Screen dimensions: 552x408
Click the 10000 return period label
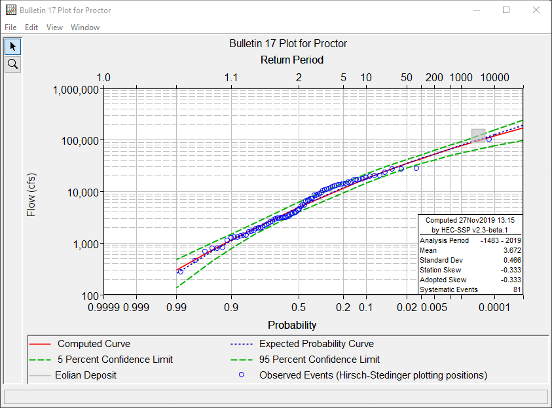point(494,77)
